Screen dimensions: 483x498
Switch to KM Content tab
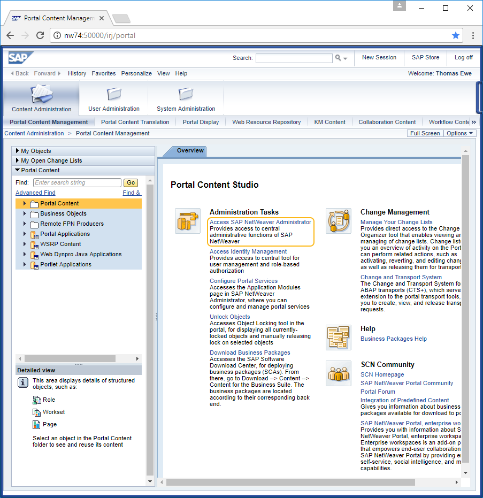tap(329, 122)
